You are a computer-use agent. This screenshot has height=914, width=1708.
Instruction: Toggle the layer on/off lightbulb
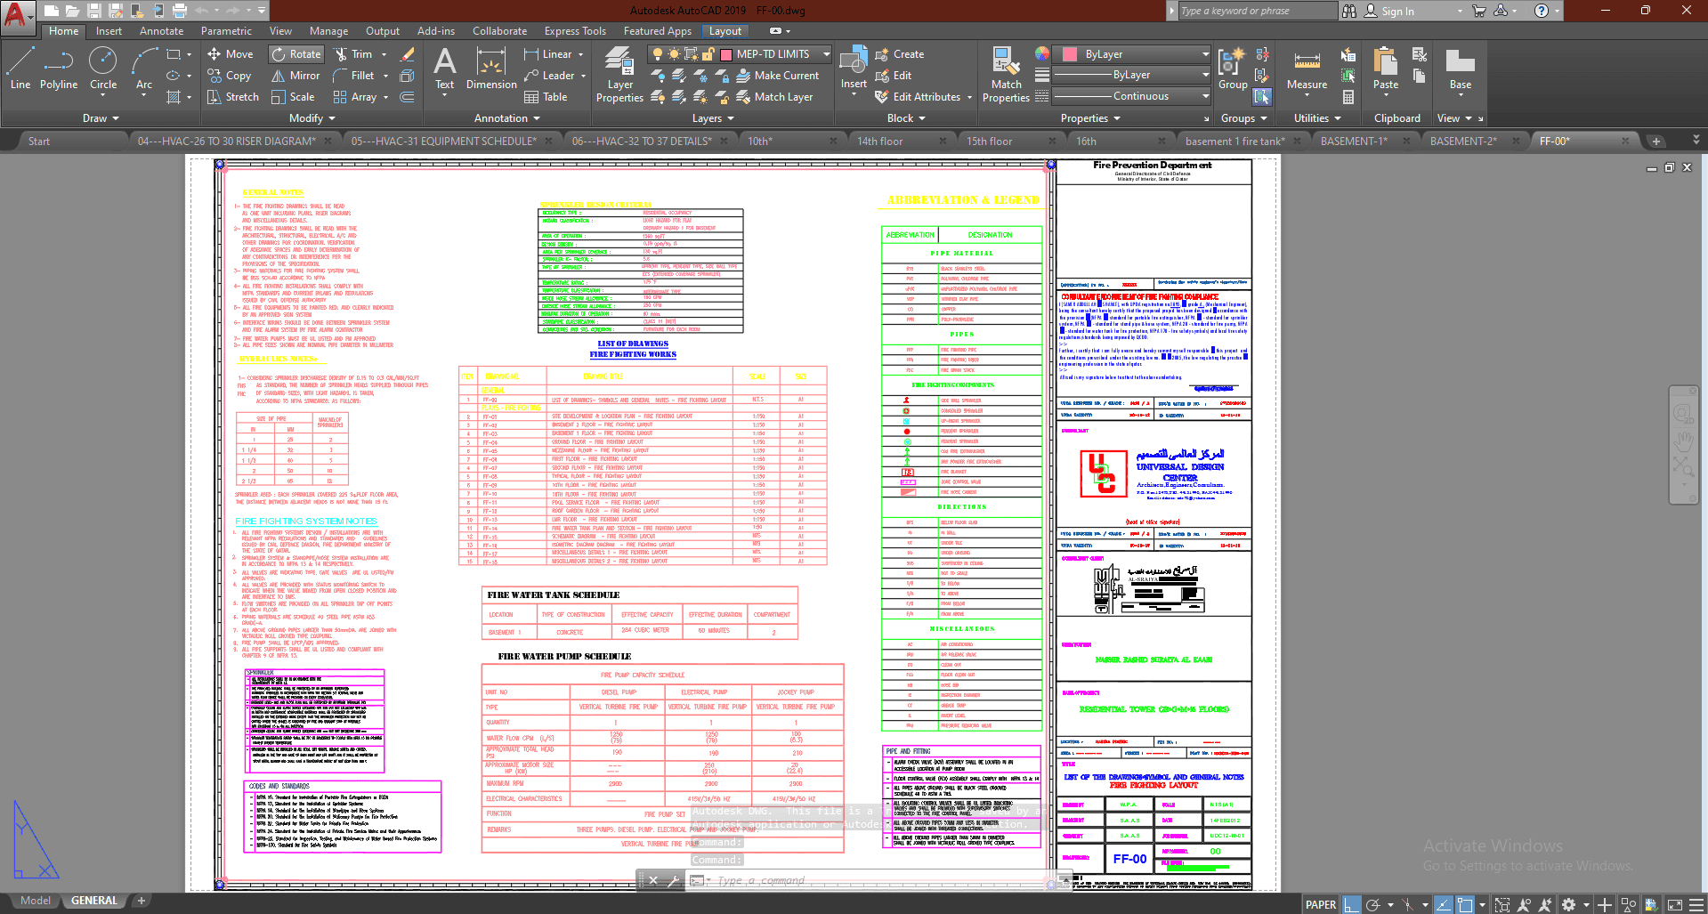pyautogui.click(x=658, y=54)
